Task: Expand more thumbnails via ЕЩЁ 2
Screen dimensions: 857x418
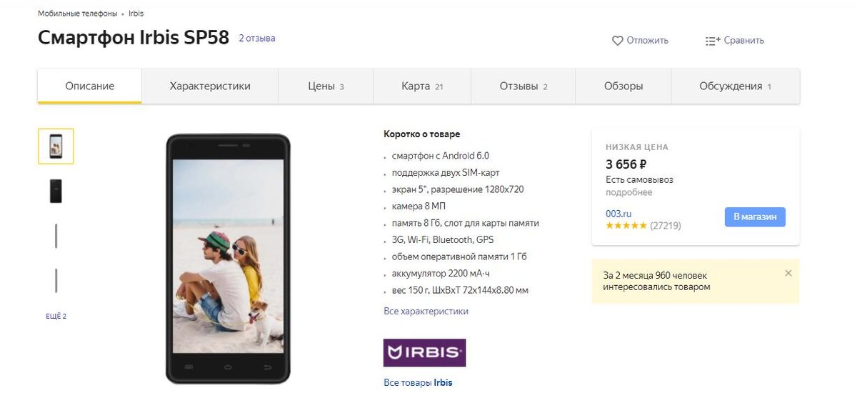Action: 56,316
